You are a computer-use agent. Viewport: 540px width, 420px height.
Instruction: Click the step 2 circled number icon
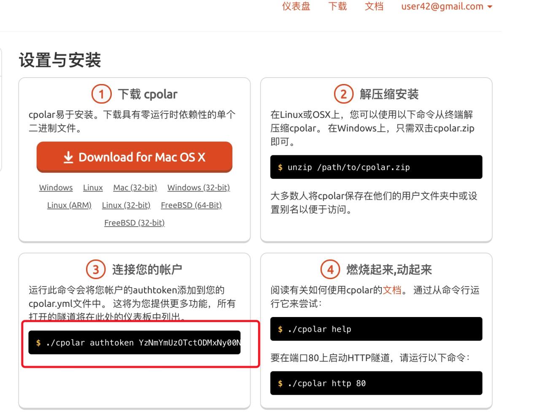343,94
